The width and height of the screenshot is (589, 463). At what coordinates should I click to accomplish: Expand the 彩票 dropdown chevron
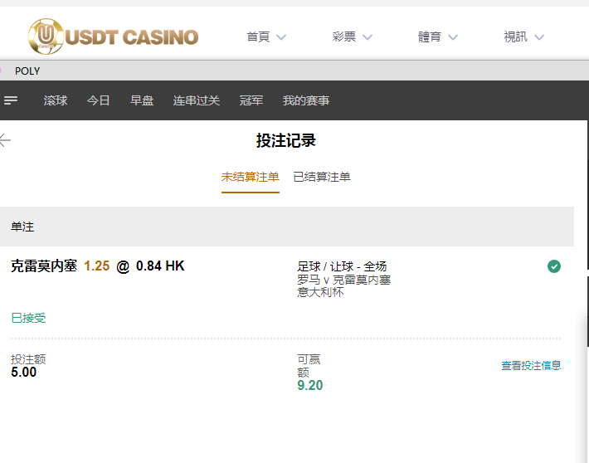[x=368, y=37]
